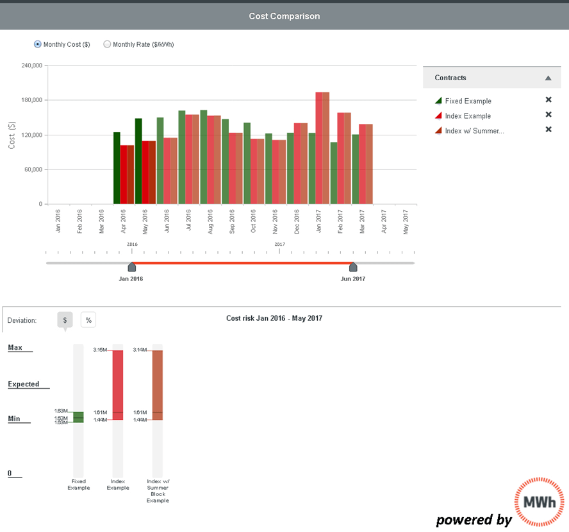Switch deviation to percent mode
The width and height of the screenshot is (569, 532).
[88, 320]
